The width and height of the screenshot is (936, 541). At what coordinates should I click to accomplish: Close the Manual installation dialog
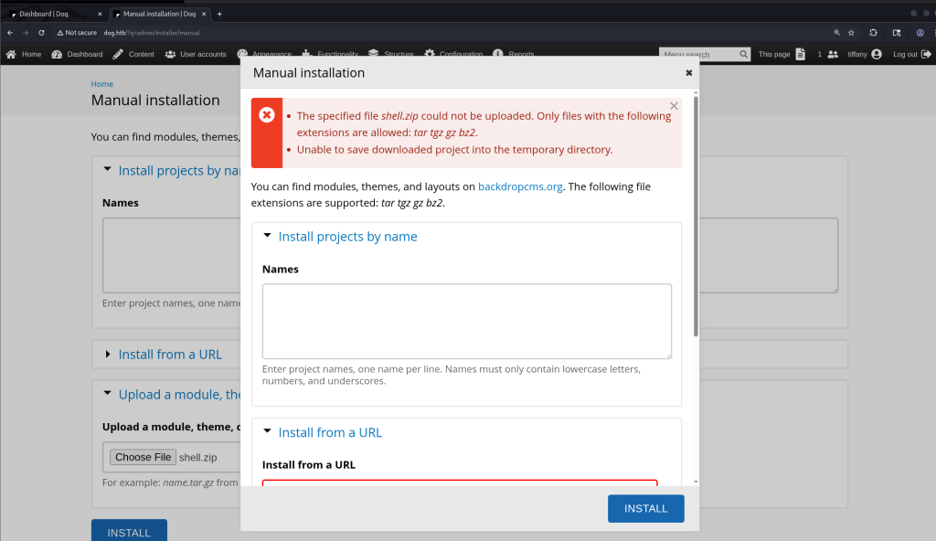(x=689, y=73)
